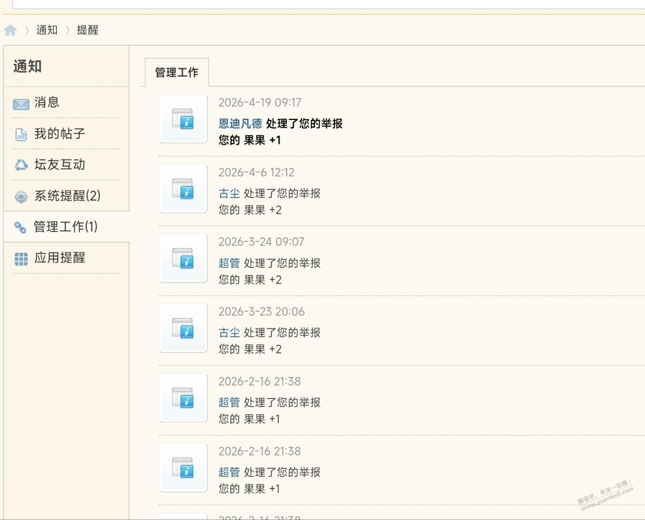The height and width of the screenshot is (520, 645).
Task: Click 通知 in the breadcrumb path
Action: coord(47,30)
